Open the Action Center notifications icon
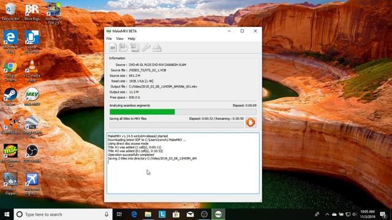The width and height of the screenshot is (392, 220). 383,215
